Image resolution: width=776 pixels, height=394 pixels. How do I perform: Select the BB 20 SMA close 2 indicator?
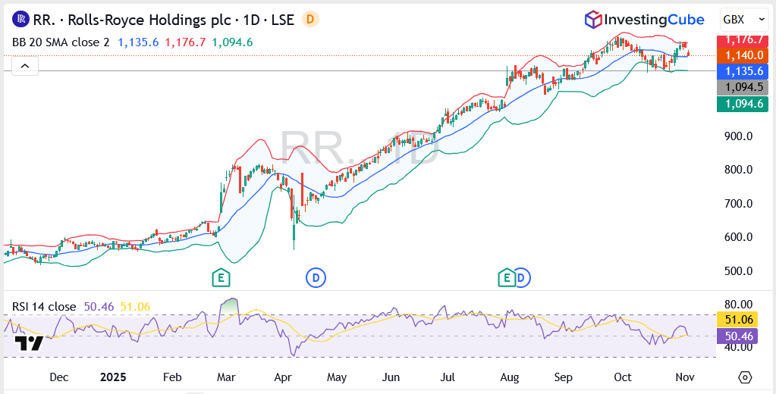(61, 42)
